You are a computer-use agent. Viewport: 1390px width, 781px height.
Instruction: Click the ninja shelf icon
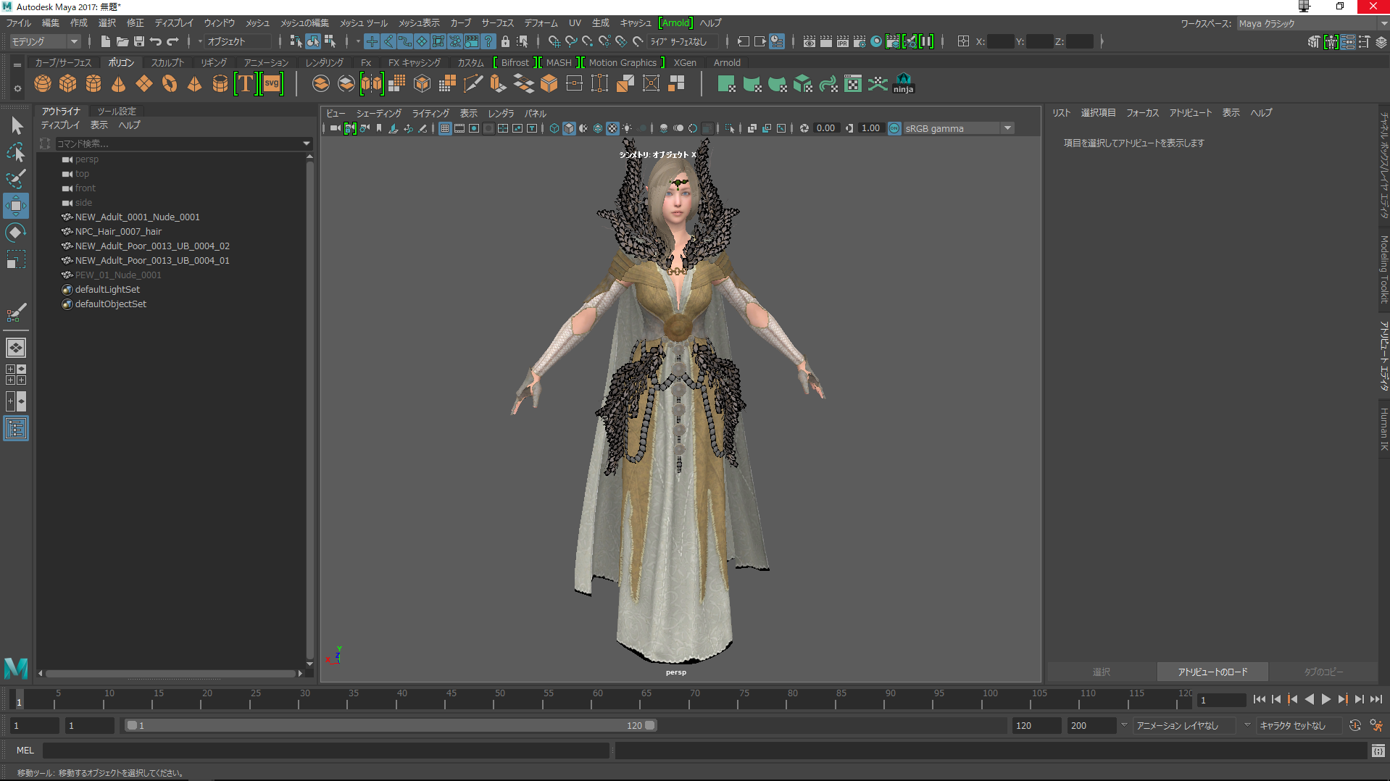[903, 84]
